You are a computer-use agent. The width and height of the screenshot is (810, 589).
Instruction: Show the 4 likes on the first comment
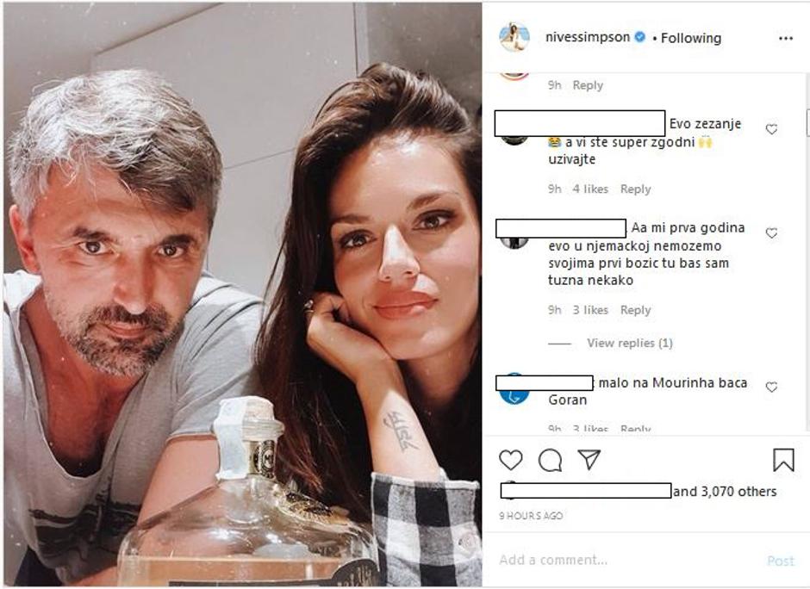click(590, 189)
